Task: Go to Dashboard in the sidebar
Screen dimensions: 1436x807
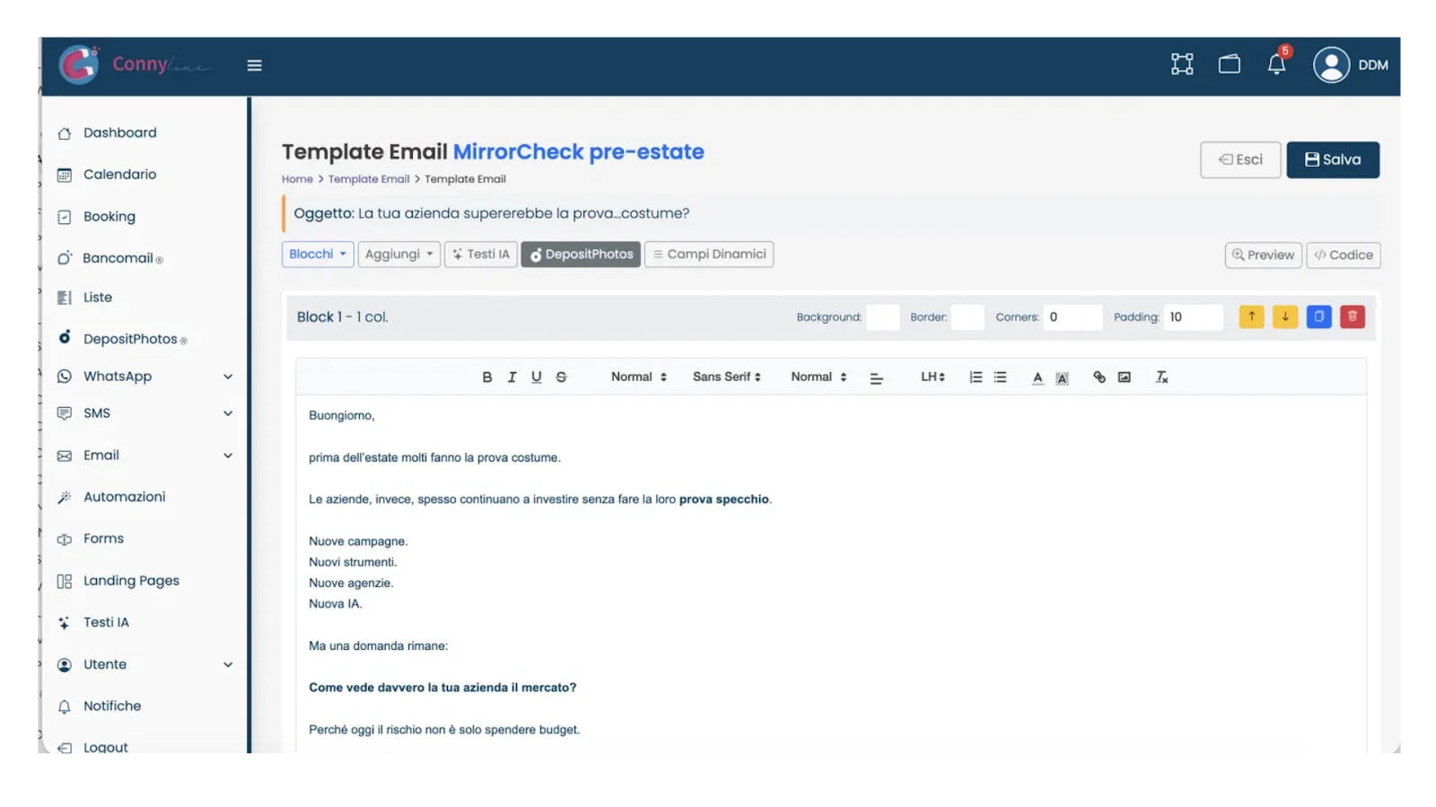Action: tap(120, 133)
